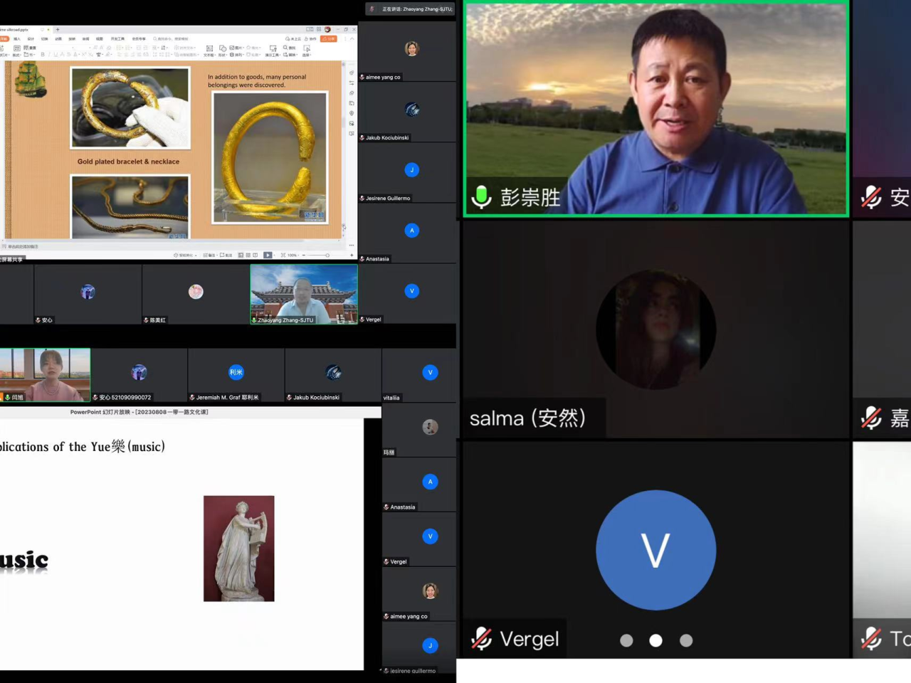Switch to reading view icon
The height and width of the screenshot is (683, 911).
click(255, 255)
